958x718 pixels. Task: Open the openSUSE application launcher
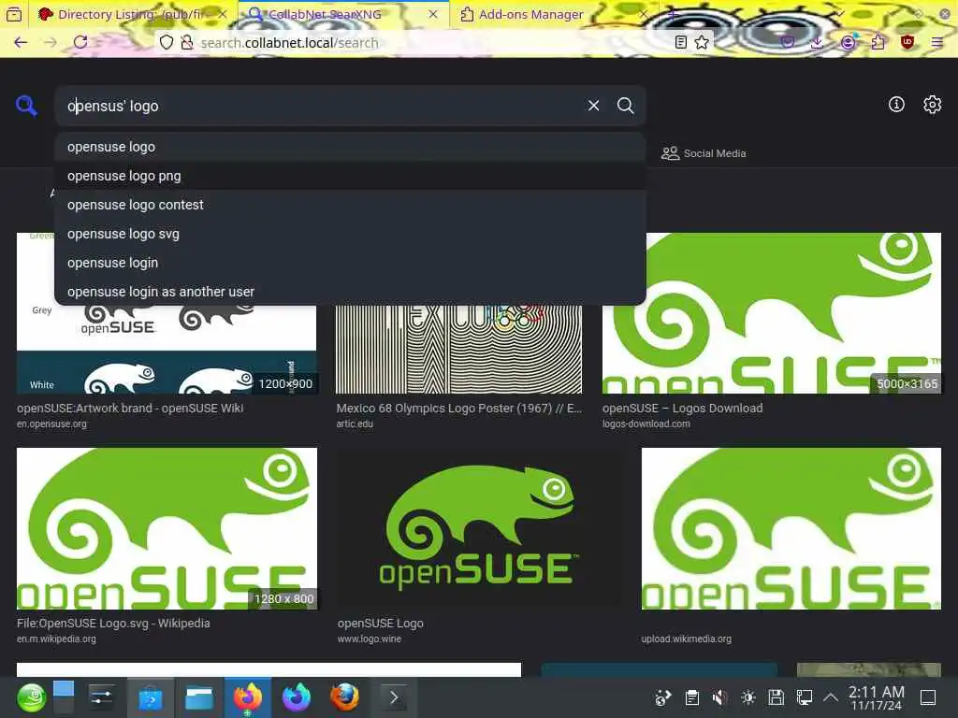coord(31,697)
